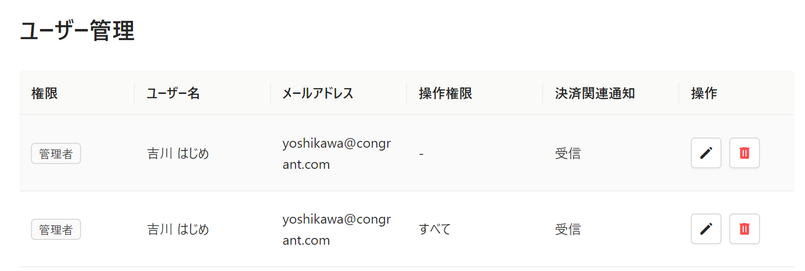Screen dimensions: 805x271
Task: Click the 管理者 badge in first row
Action: [x=56, y=153]
